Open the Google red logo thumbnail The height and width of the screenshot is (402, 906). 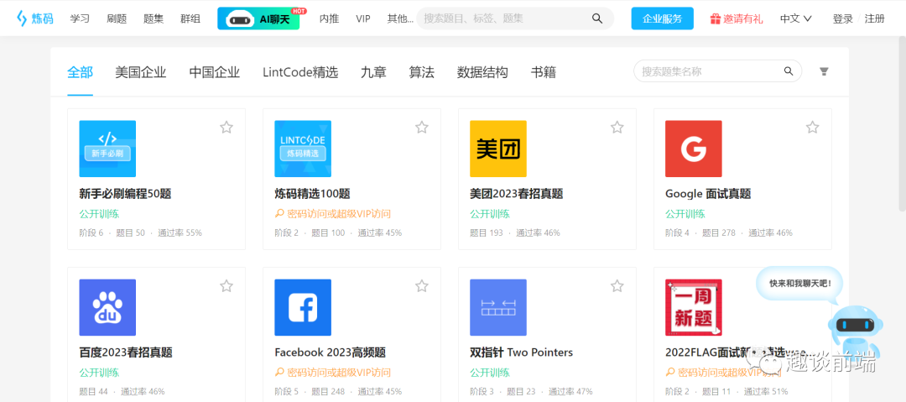pos(694,149)
